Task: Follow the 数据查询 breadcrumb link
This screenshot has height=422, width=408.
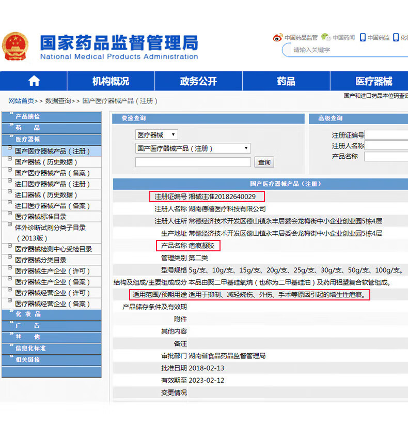Action: 58,101
